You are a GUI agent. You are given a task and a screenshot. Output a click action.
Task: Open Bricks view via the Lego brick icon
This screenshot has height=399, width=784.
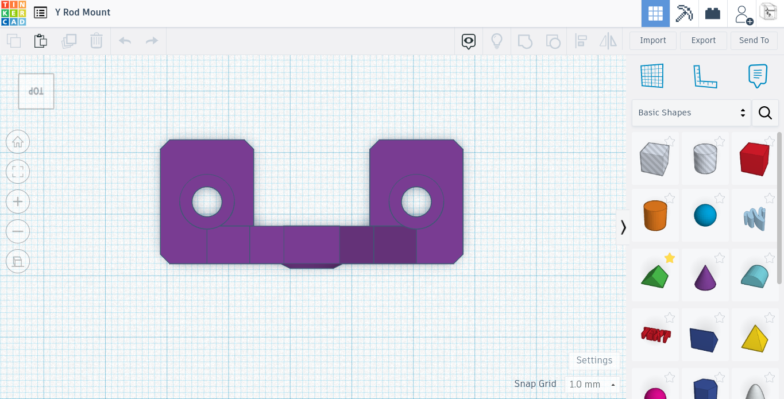pyautogui.click(x=712, y=13)
